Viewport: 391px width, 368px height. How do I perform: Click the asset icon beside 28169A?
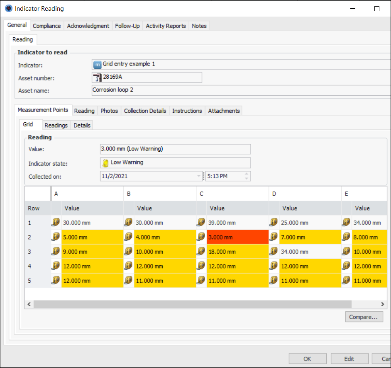(97, 77)
